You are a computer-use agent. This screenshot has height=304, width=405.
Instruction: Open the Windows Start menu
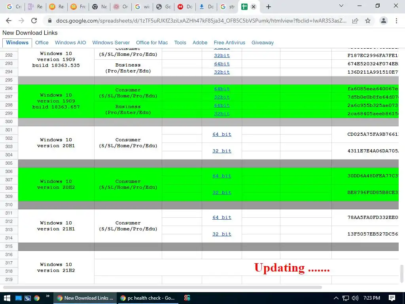7,298
